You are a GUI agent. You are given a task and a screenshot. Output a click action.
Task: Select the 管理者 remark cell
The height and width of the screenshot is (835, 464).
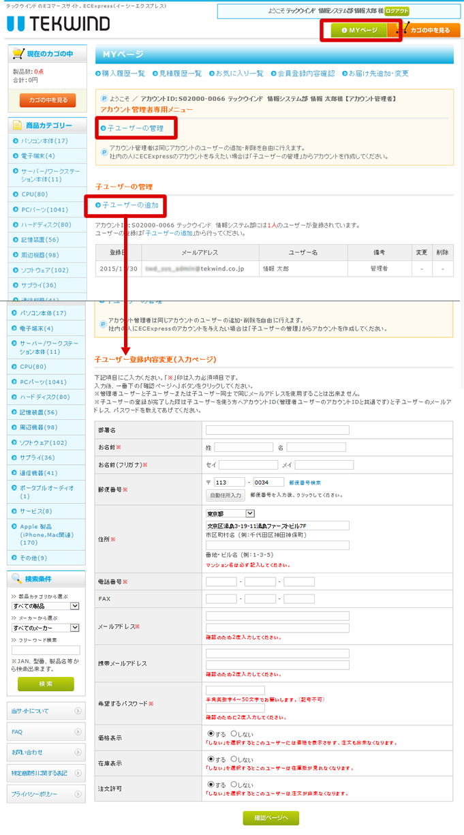pyautogui.click(x=379, y=269)
